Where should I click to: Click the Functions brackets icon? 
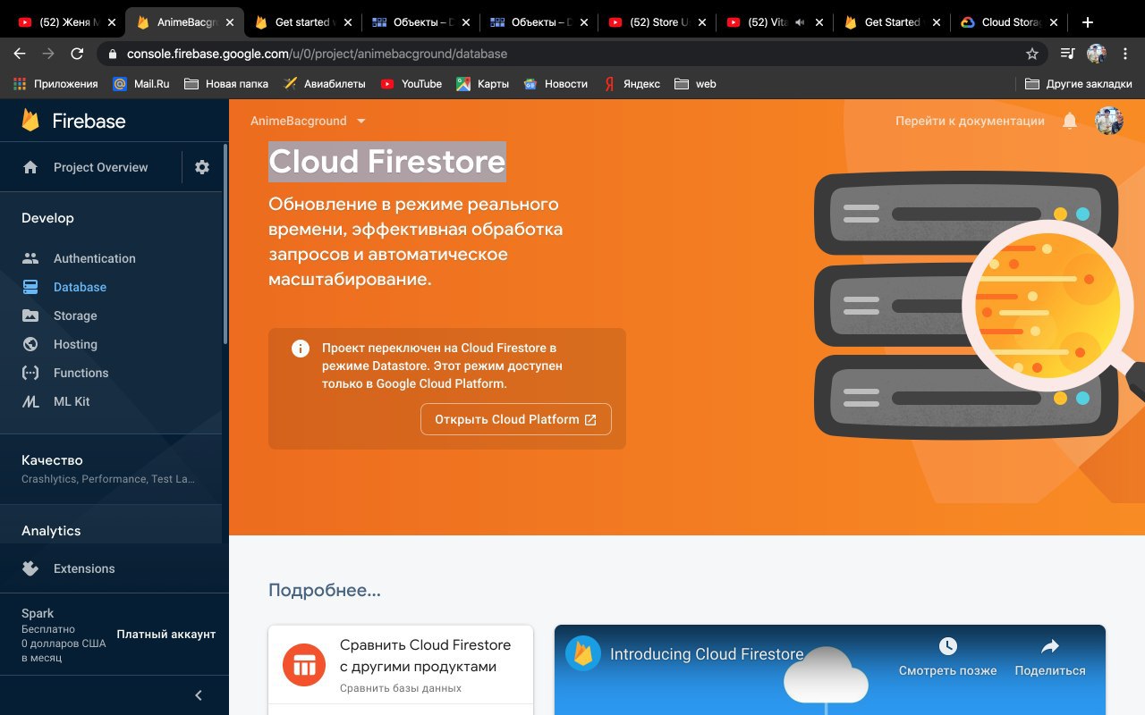point(30,373)
